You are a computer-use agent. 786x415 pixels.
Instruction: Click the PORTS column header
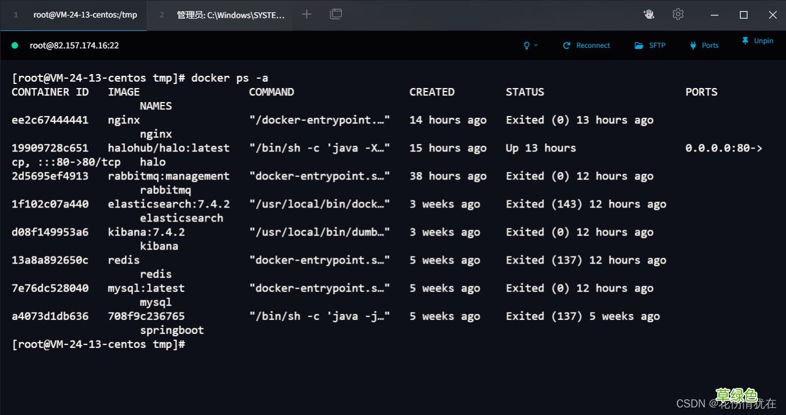coord(701,92)
